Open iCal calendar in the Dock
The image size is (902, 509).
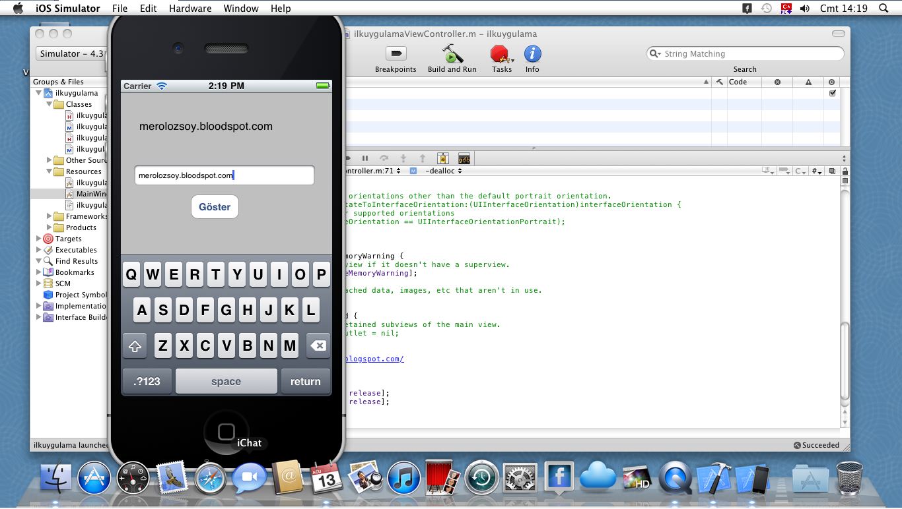[x=326, y=477]
